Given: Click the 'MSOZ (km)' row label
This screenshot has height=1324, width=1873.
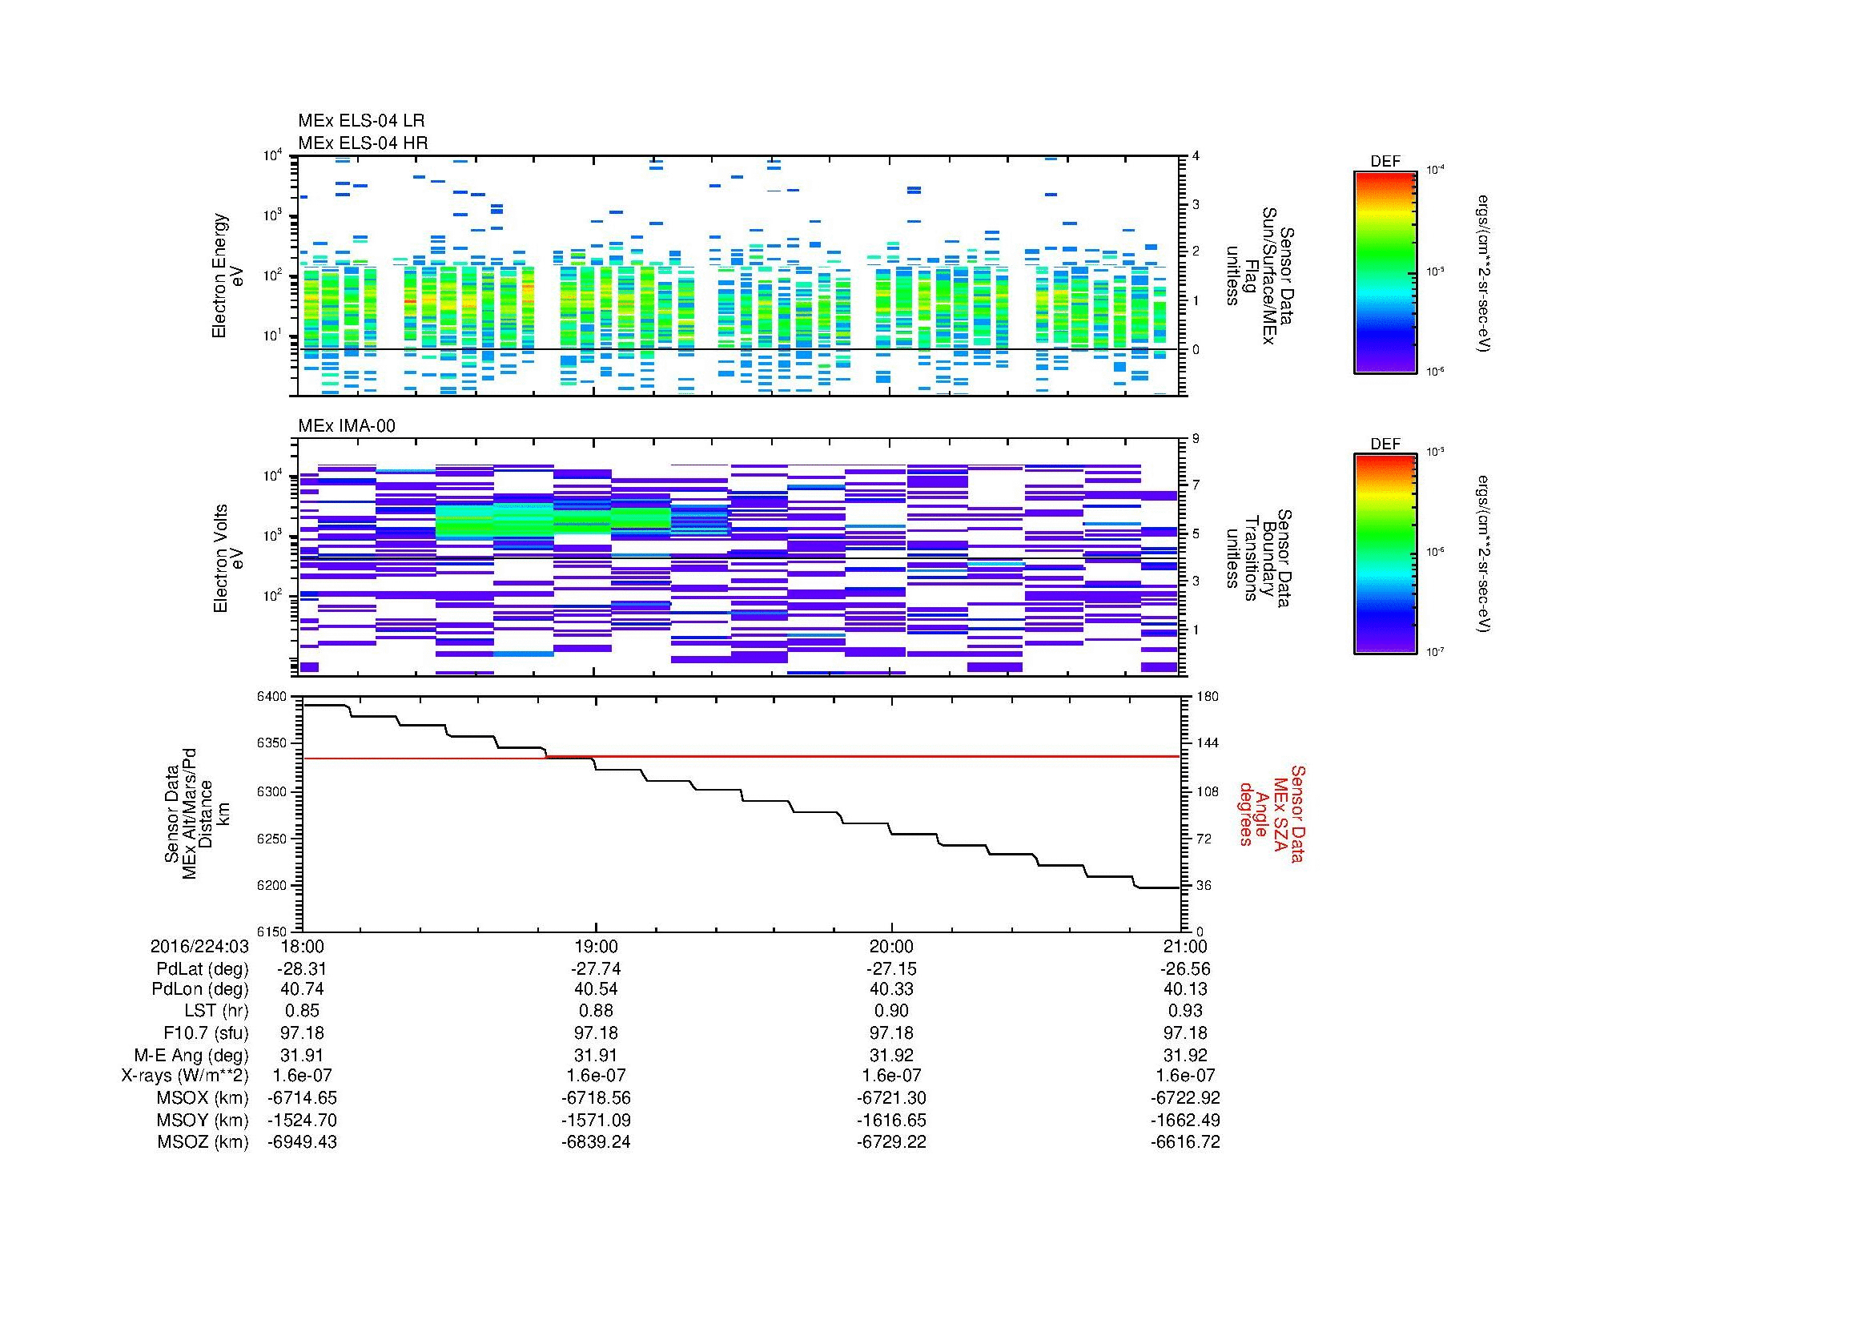Looking at the screenshot, I should click(x=203, y=1142).
